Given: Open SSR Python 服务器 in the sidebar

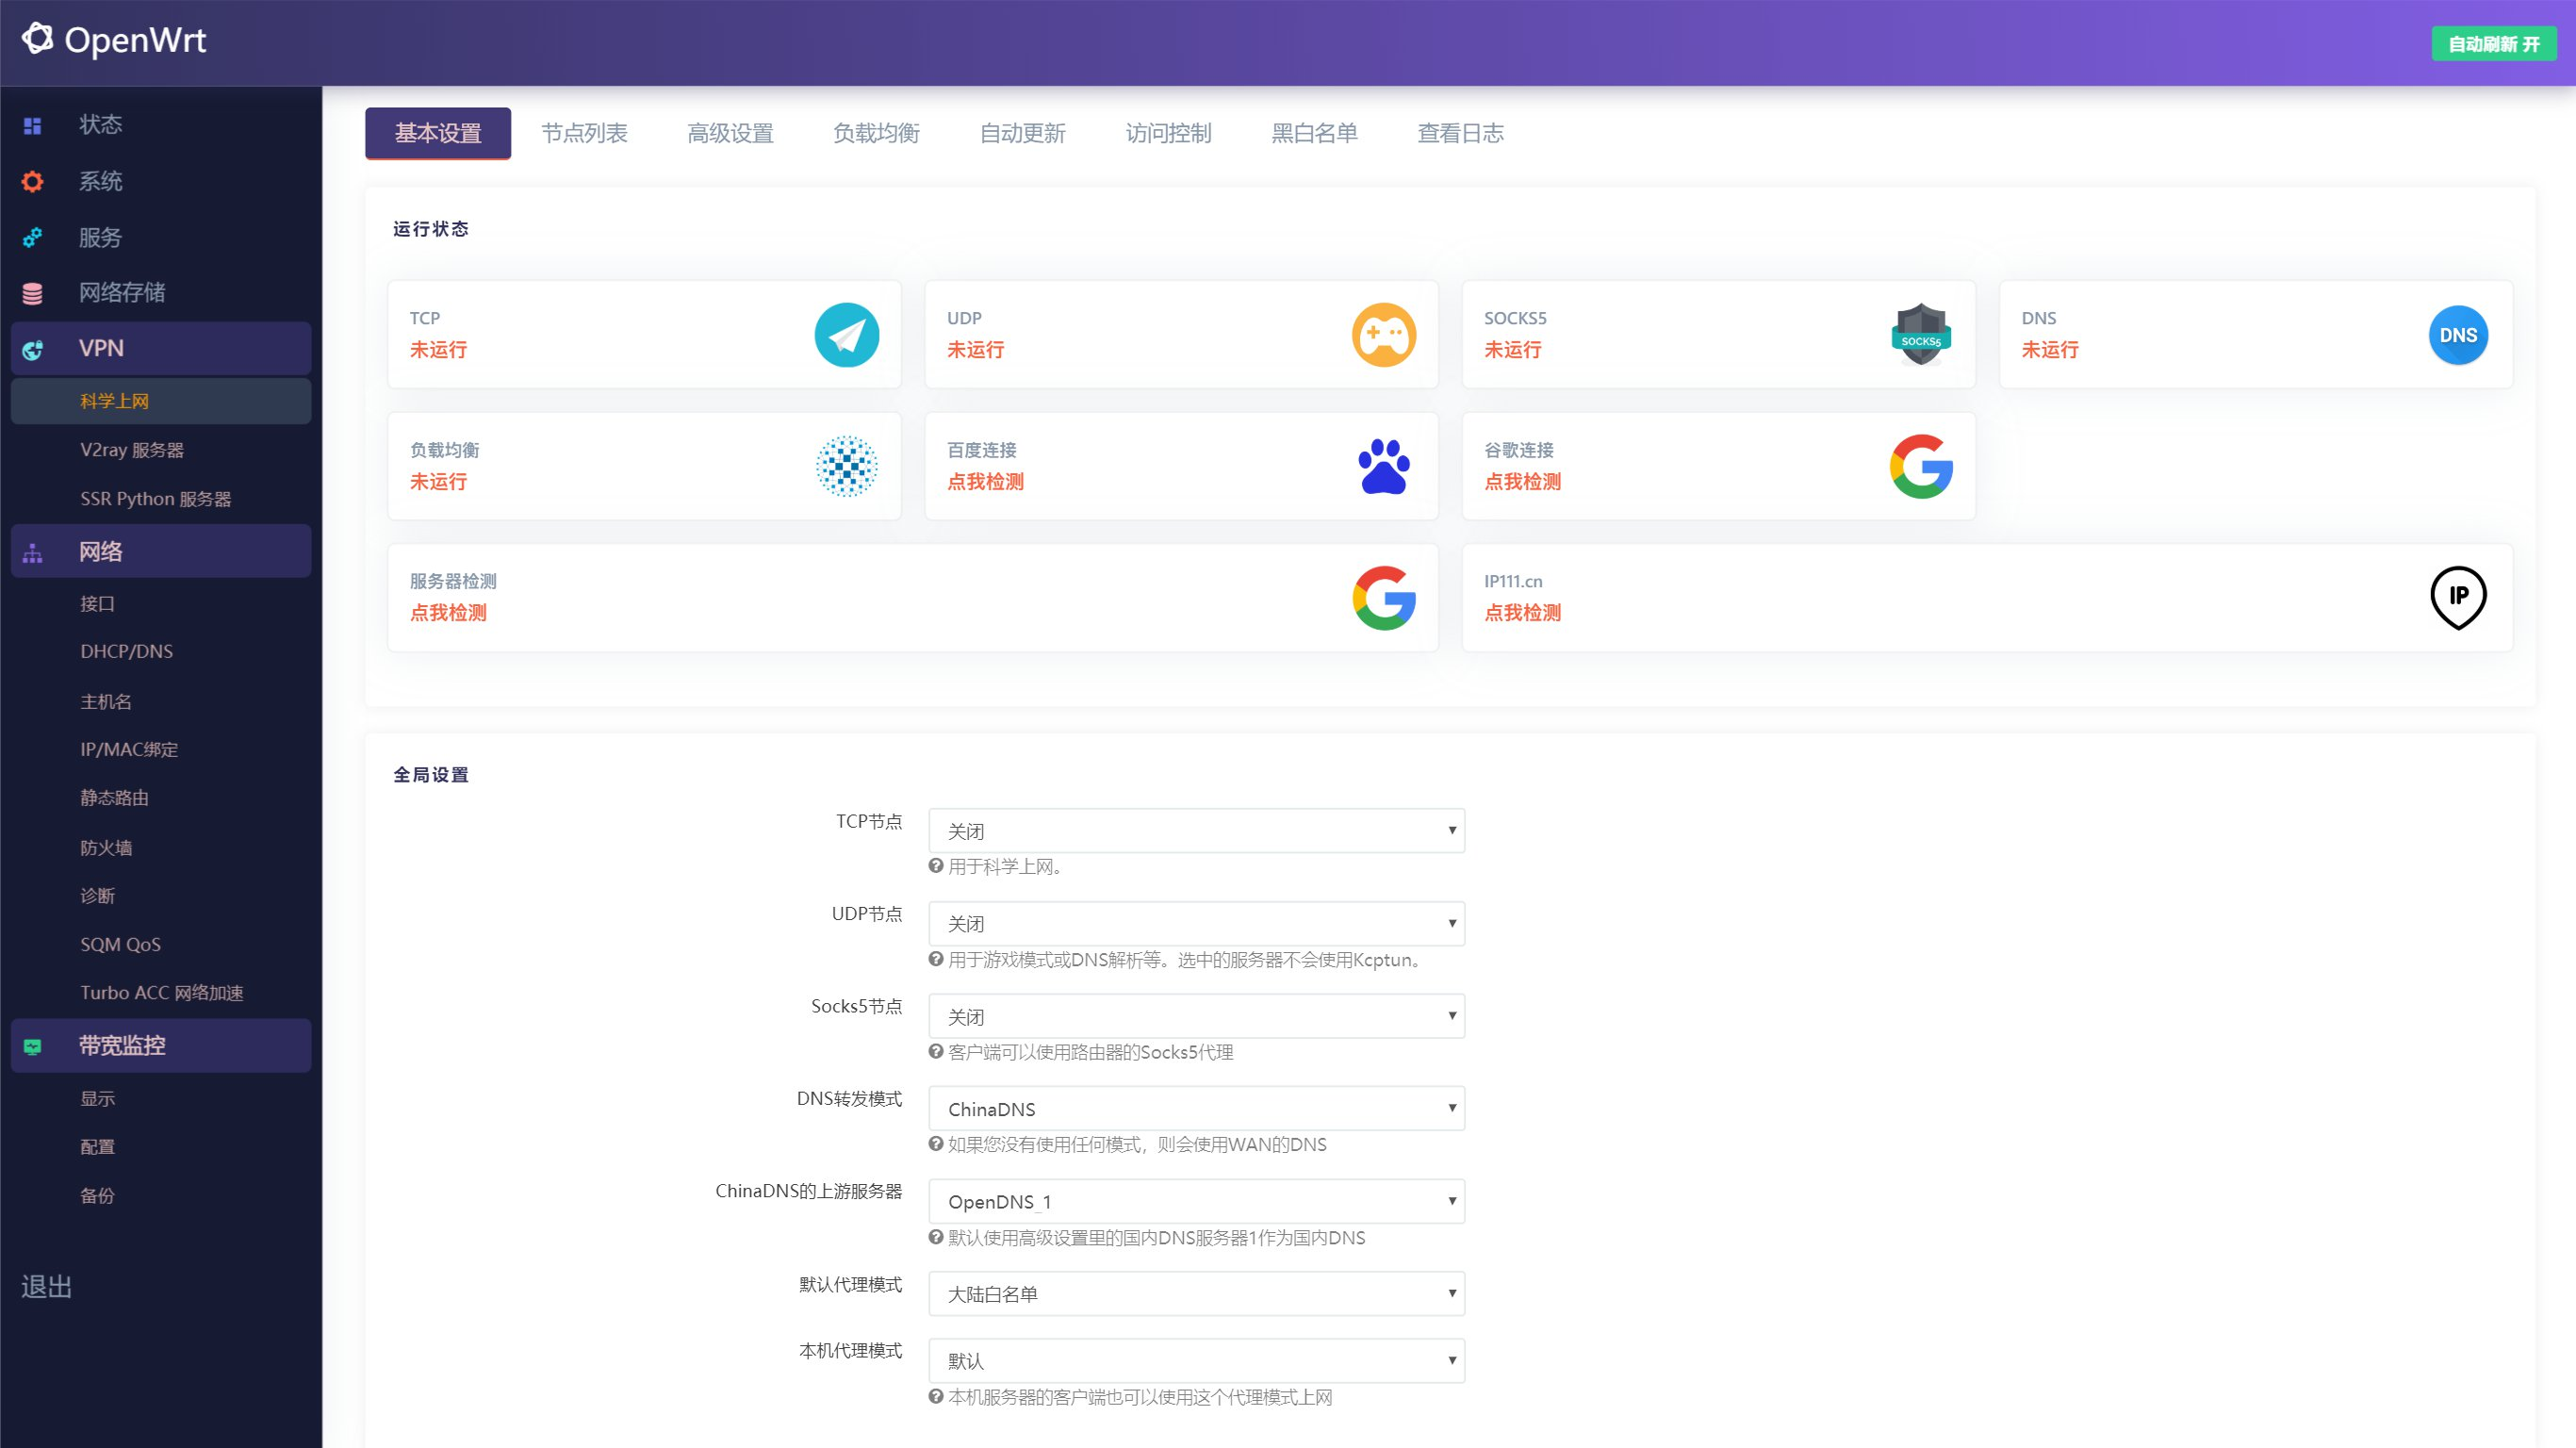Looking at the screenshot, I should click(x=156, y=499).
